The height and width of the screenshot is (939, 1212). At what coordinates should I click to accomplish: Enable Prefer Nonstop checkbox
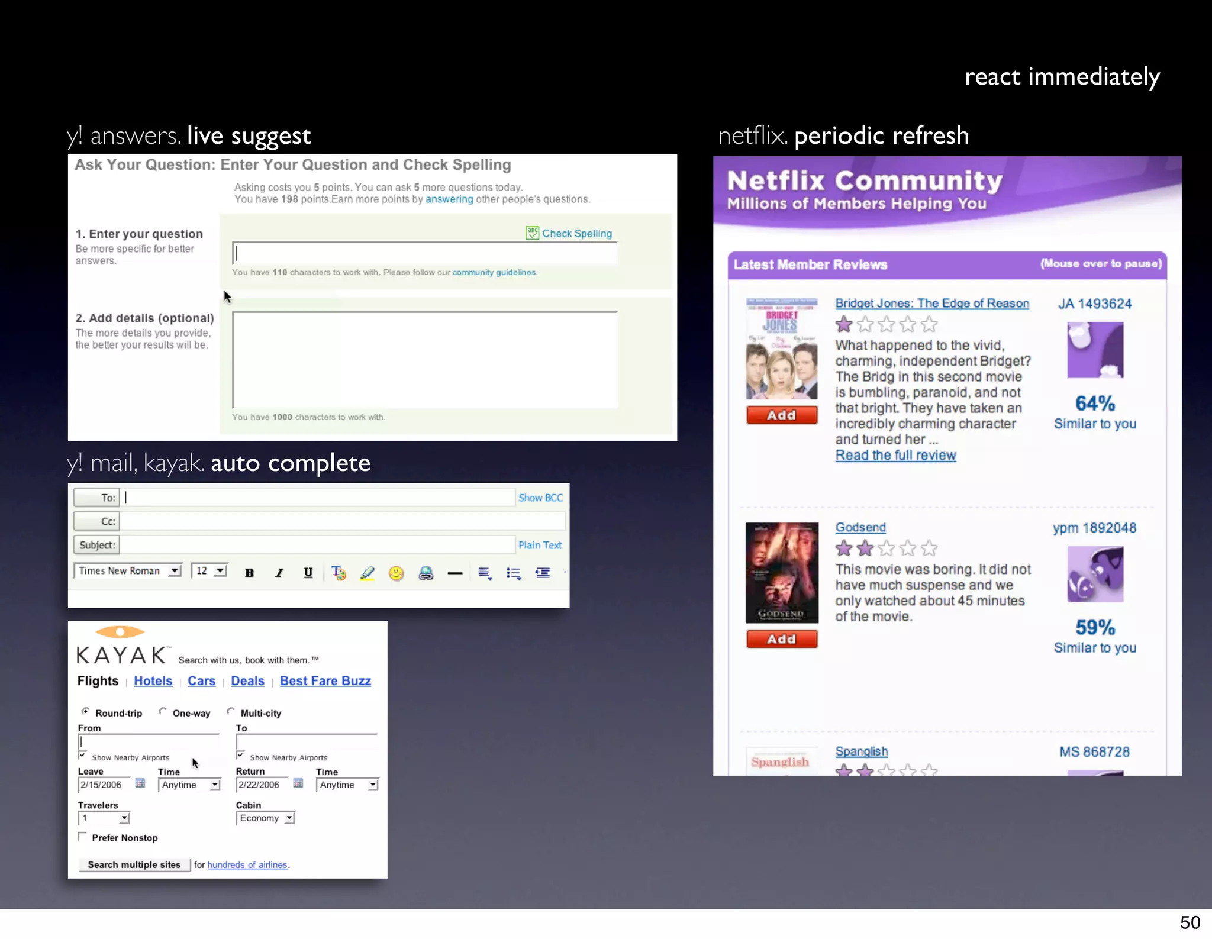pos(82,837)
